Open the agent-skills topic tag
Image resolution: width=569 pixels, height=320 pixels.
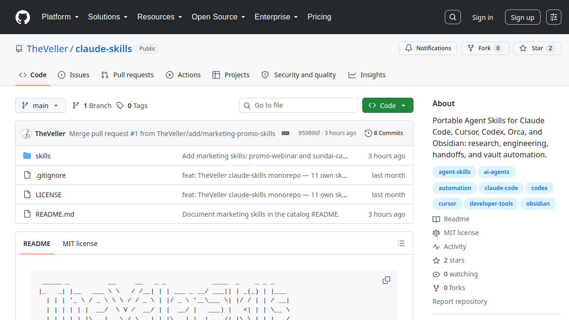coord(455,172)
